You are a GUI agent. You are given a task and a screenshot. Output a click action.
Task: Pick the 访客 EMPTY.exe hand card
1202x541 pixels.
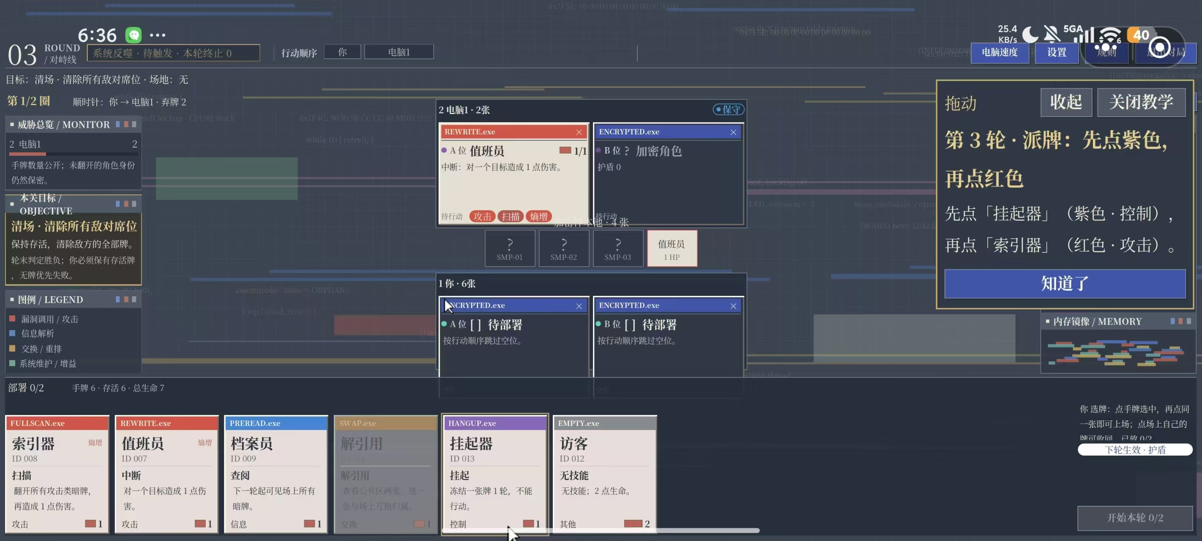(605, 474)
